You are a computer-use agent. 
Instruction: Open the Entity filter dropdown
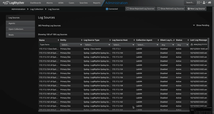click(71, 45)
